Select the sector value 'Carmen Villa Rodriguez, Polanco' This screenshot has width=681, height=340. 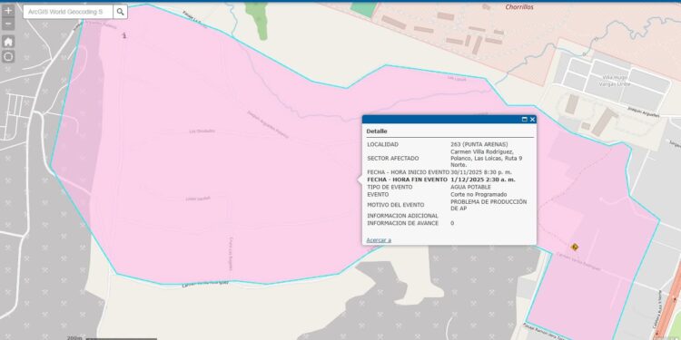click(486, 159)
